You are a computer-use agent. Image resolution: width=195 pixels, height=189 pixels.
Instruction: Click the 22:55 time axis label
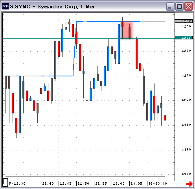tap(101, 183)
